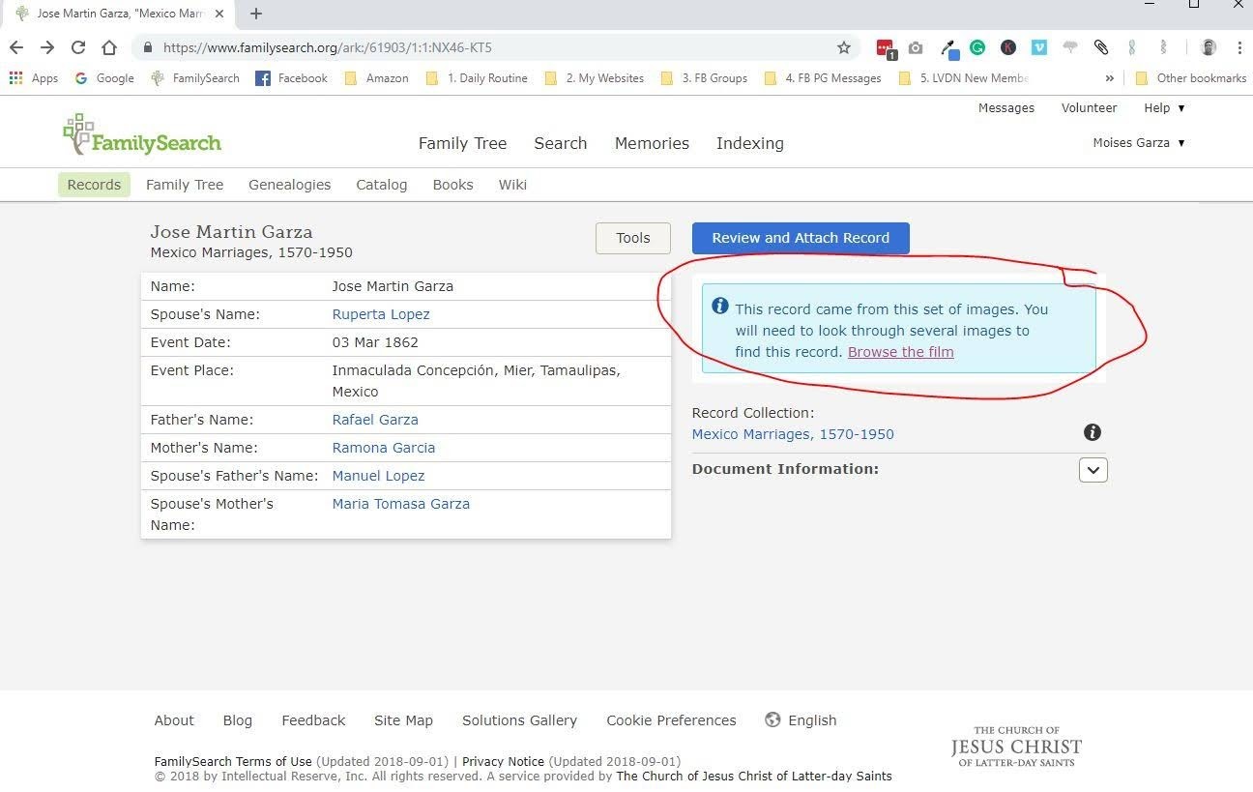
Task: Switch to the Family Tree sub-tab
Action: point(185,185)
